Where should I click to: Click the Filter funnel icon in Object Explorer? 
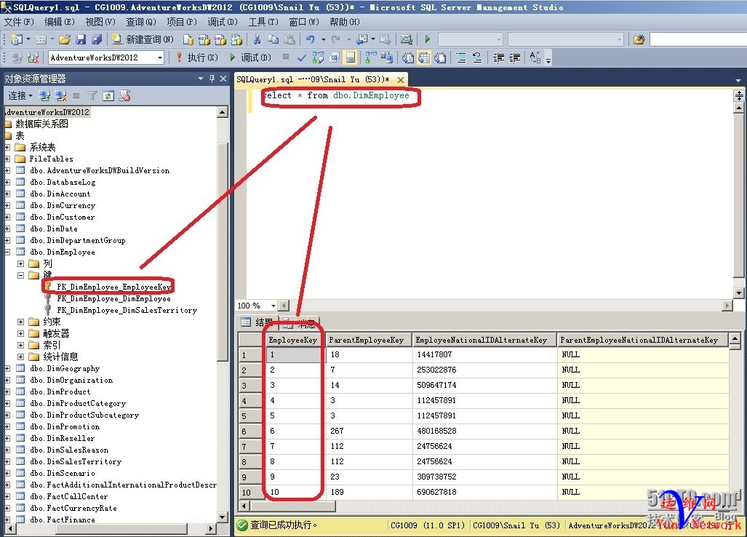[x=92, y=96]
